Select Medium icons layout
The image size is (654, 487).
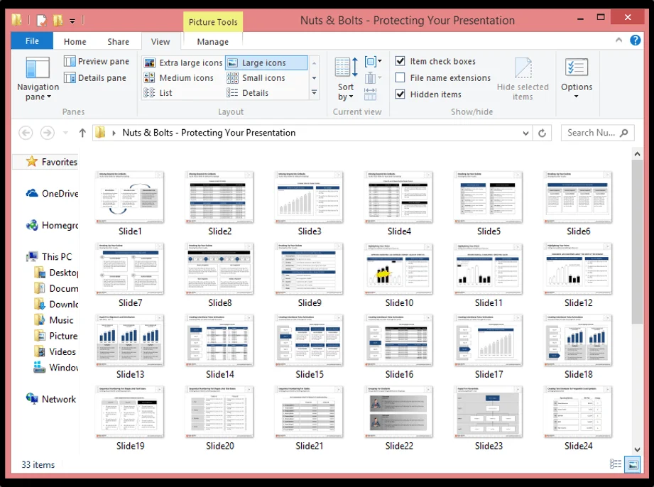178,78
